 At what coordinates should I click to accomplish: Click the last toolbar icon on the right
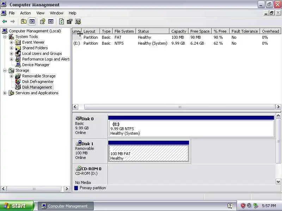[78, 22]
